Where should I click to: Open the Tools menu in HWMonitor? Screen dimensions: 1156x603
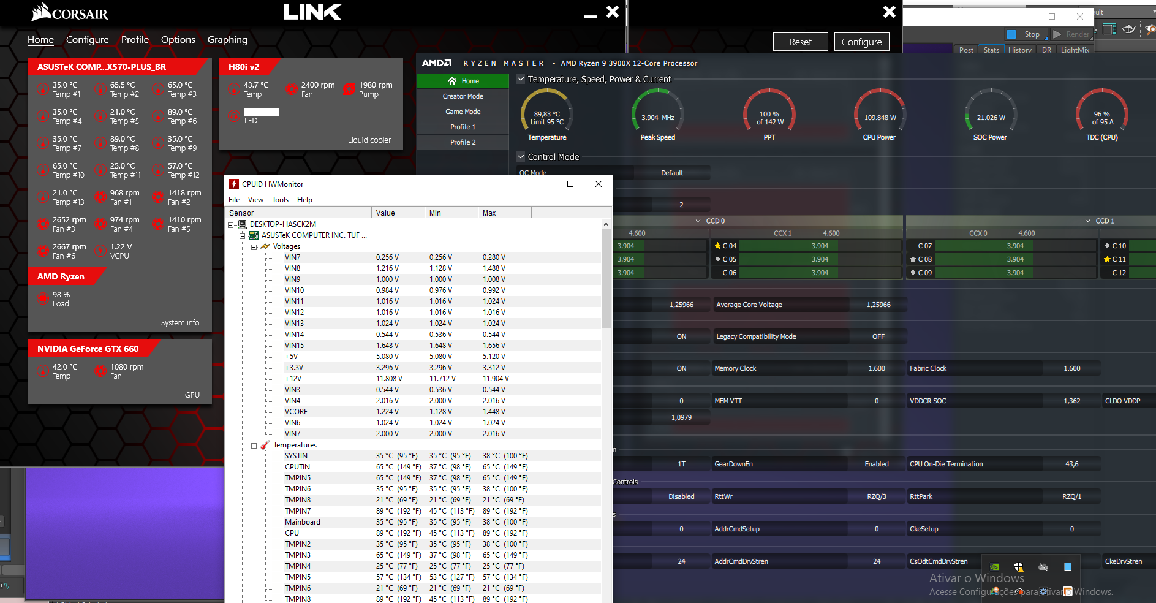(280, 200)
